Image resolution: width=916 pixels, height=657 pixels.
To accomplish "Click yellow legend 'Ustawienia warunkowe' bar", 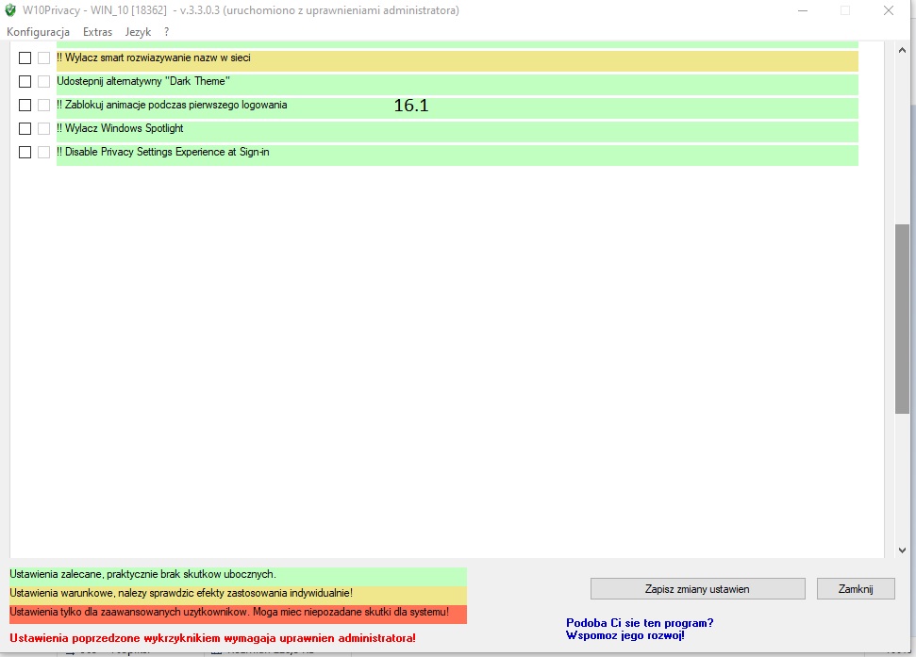I will coord(238,596).
